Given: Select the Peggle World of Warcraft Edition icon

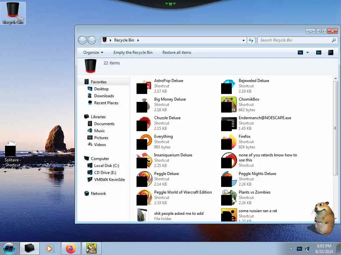Looking at the screenshot, I should point(144,198).
